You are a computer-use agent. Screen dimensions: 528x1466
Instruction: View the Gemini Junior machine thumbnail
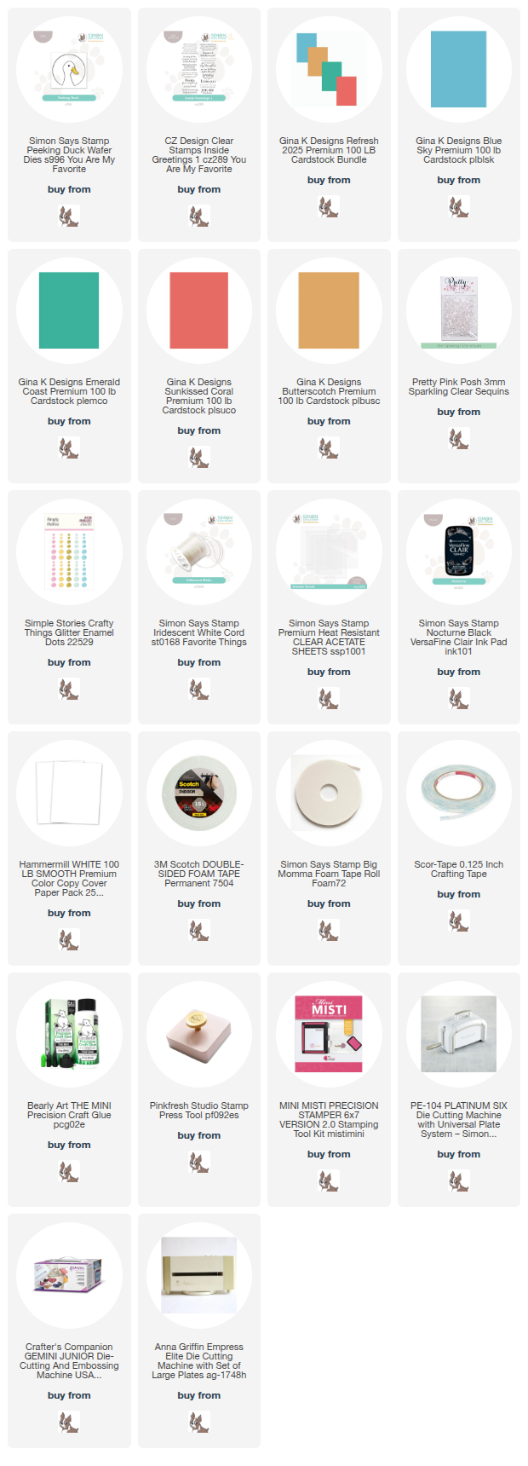pos(69,1276)
